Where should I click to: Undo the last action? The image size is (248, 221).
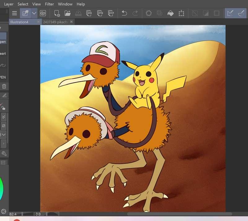coord(124,13)
